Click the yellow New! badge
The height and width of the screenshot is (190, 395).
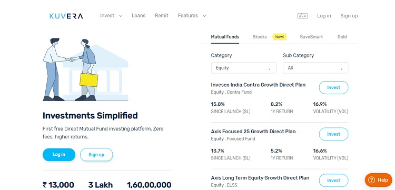[x=279, y=37]
